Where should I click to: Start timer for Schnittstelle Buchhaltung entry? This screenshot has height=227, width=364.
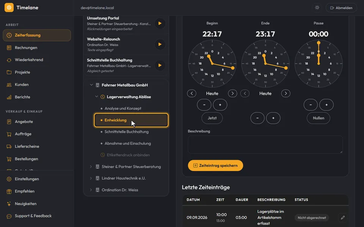(160, 65)
